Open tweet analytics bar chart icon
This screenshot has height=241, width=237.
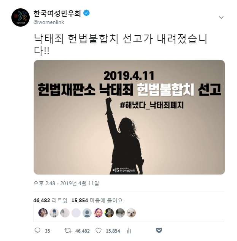click(129, 231)
